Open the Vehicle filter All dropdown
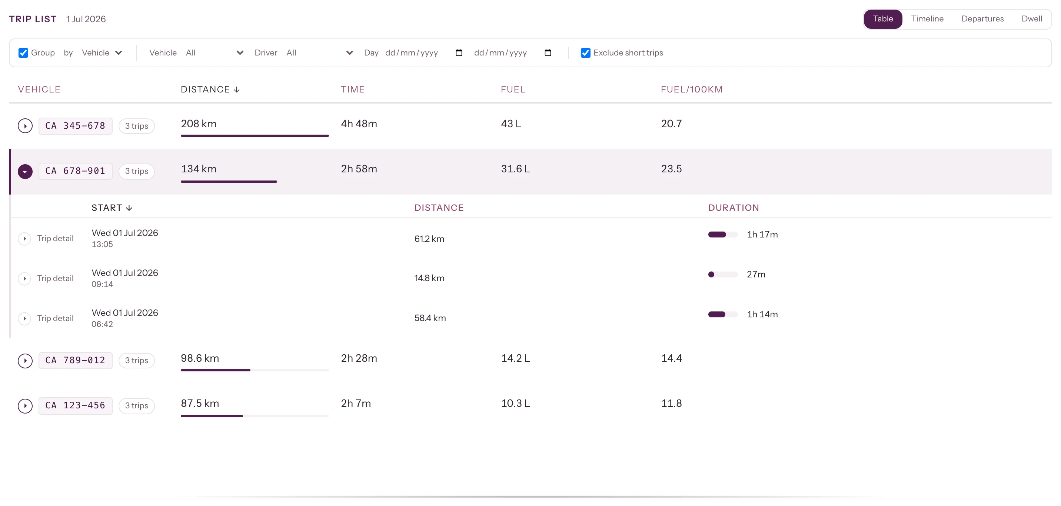Image resolution: width=1061 pixels, height=506 pixels. pos(214,53)
